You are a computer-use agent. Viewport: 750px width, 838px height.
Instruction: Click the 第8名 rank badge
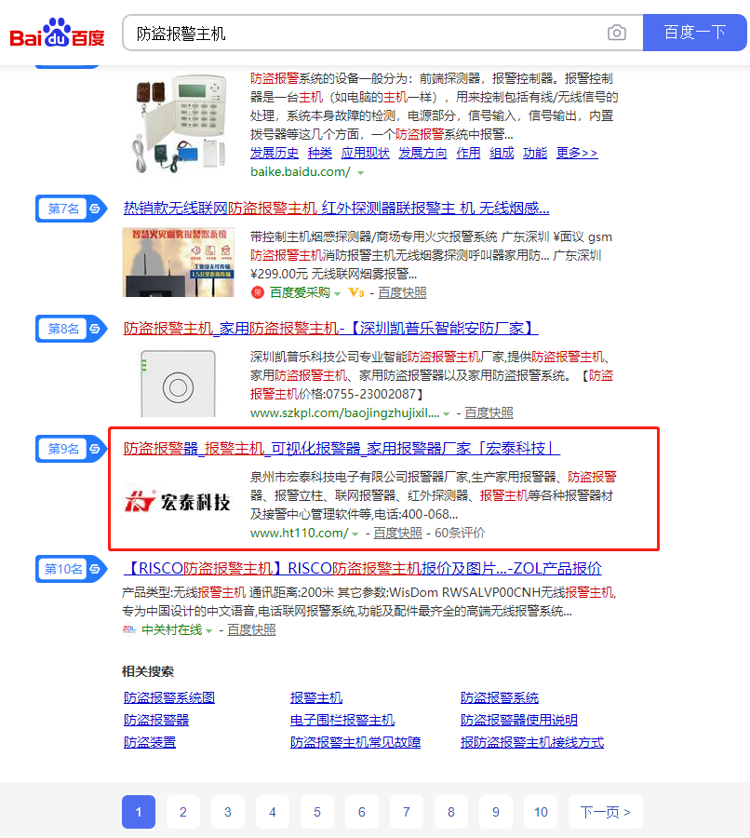coord(71,329)
